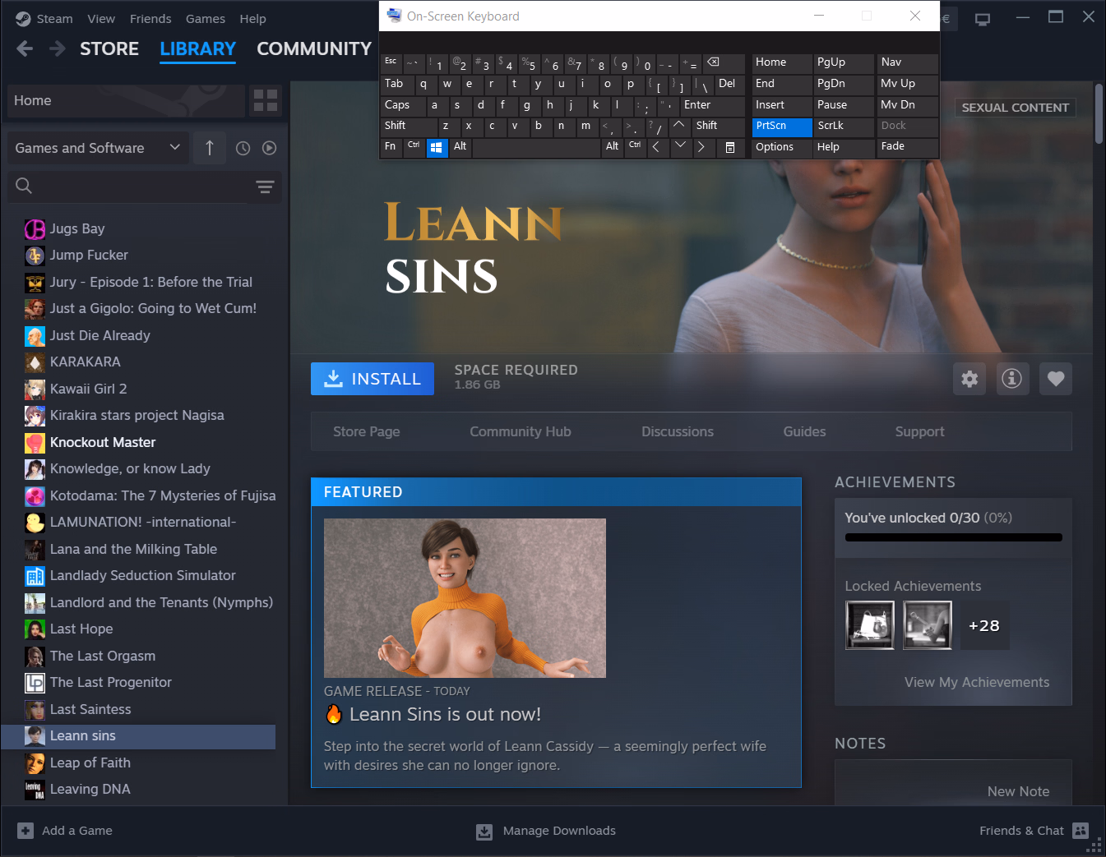Click first locked achievement icon
This screenshot has height=857, width=1106.
(x=870, y=625)
